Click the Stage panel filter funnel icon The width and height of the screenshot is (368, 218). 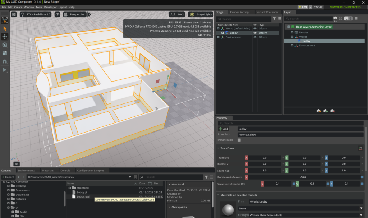275,19
